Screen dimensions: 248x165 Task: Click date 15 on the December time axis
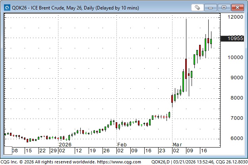(29, 151)
